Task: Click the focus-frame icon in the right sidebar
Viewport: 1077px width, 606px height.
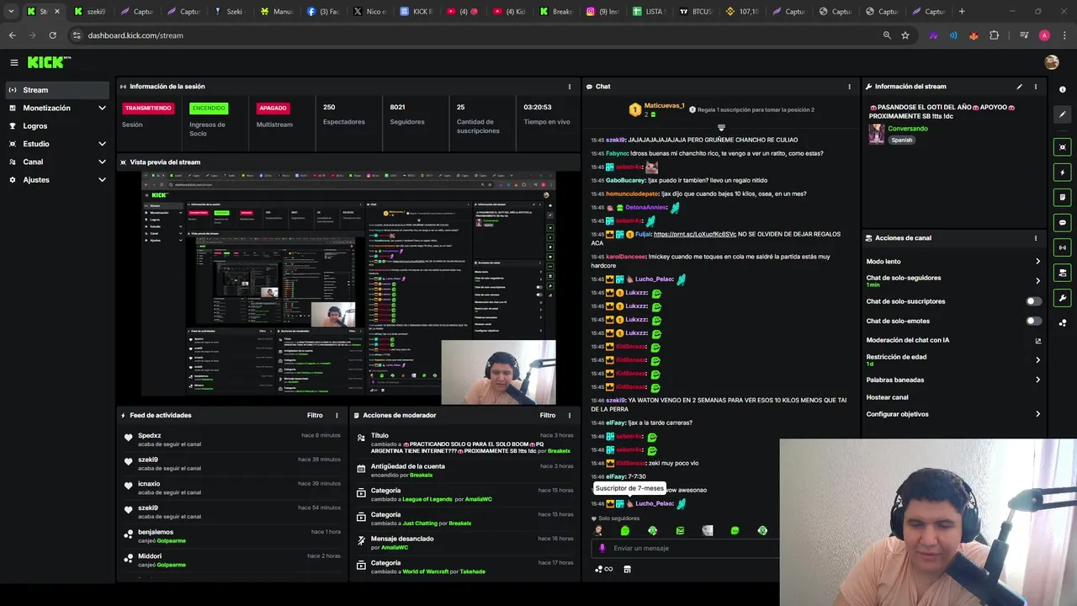Action: pyautogui.click(x=1062, y=147)
